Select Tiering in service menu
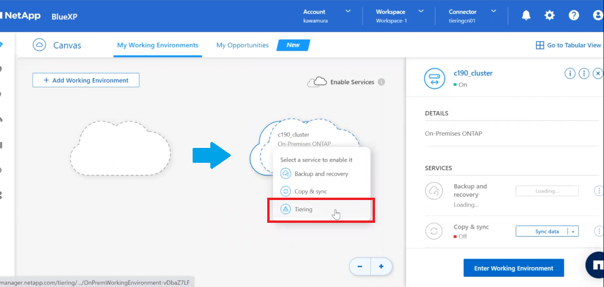The image size is (604, 287). point(321,209)
